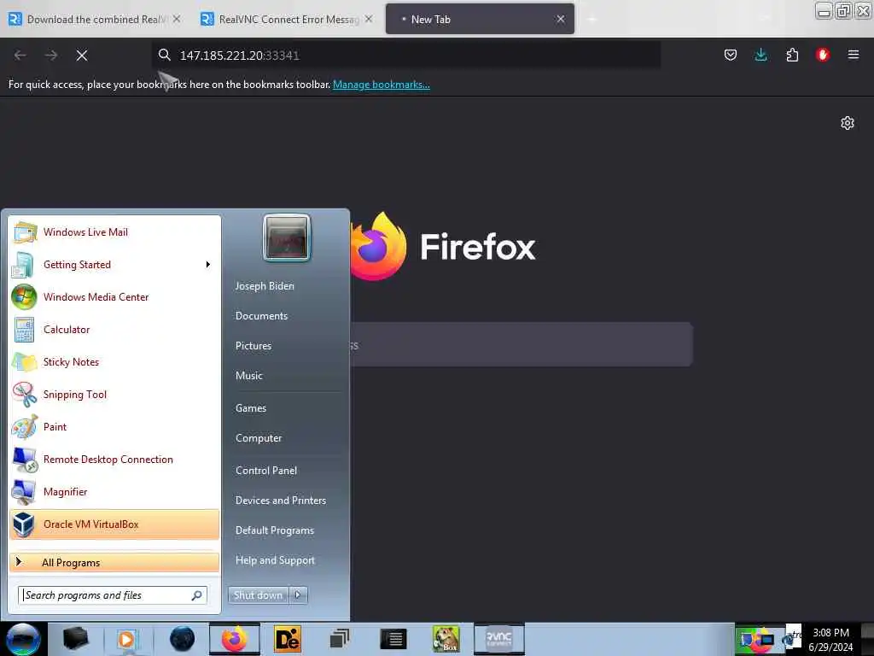Click the taskbar clock showing 3:08 PM
Screen dimensions: 874x656
pos(830,639)
